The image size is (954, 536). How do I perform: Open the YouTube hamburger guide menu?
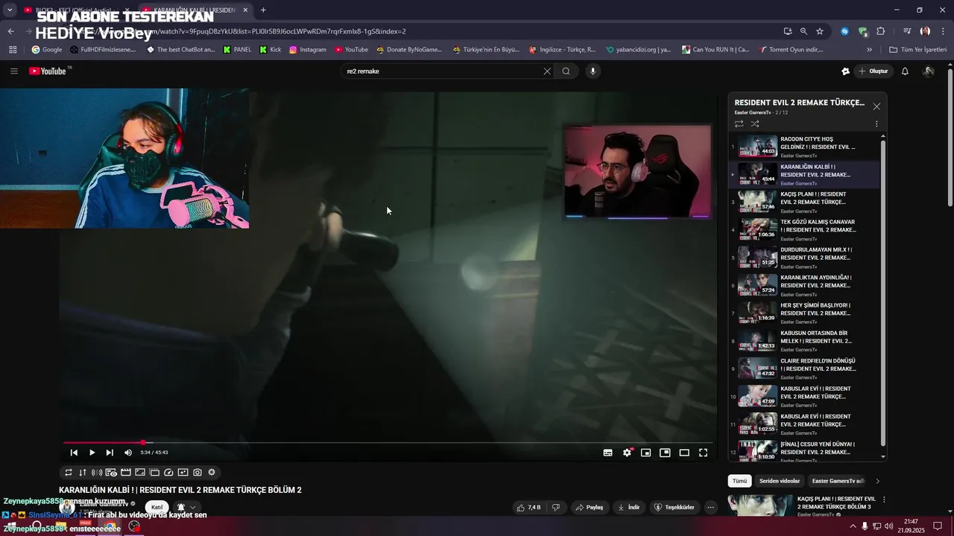pyautogui.click(x=13, y=71)
